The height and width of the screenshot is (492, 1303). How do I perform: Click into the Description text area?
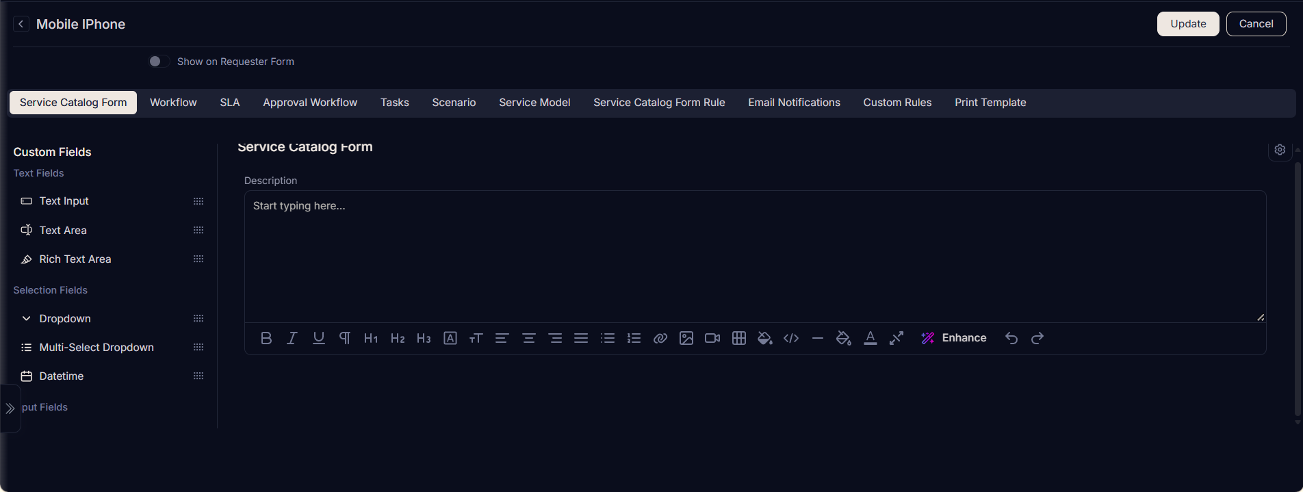point(755,257)
